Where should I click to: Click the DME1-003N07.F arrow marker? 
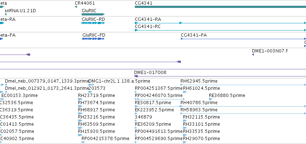(253, 55)
